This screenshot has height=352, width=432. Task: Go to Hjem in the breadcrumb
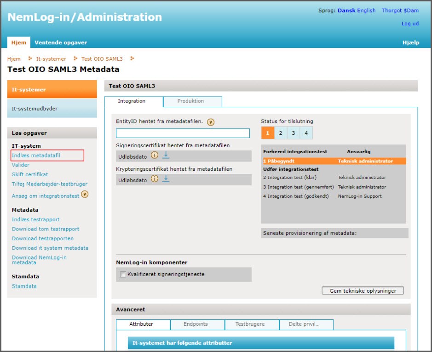(14, 59)
